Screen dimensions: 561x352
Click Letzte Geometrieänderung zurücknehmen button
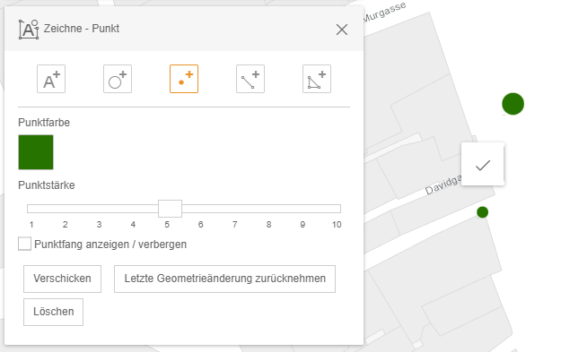(x=224, y=279)
